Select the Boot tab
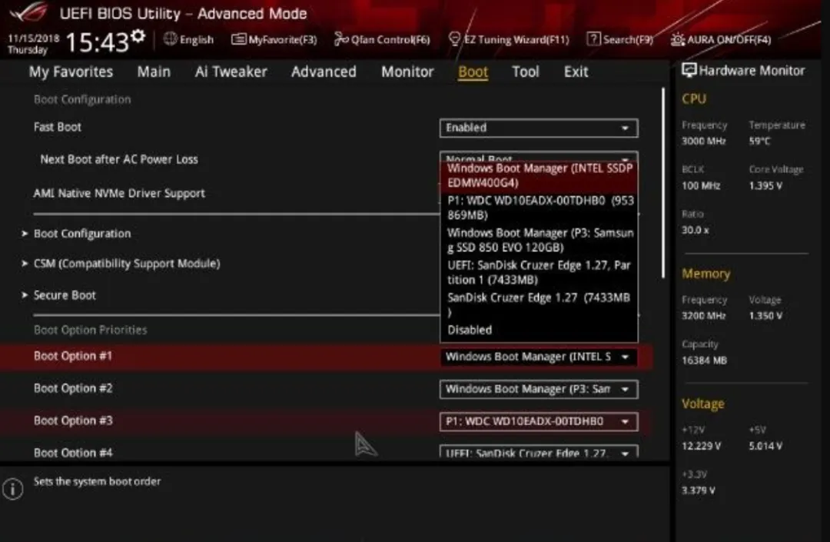 click(473, 72)
